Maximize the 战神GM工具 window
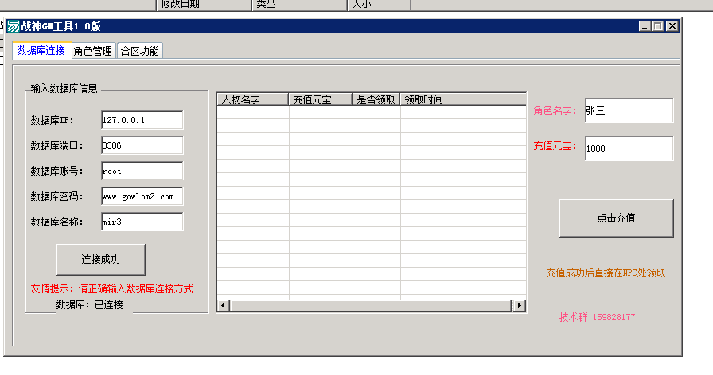 point(658,26)
